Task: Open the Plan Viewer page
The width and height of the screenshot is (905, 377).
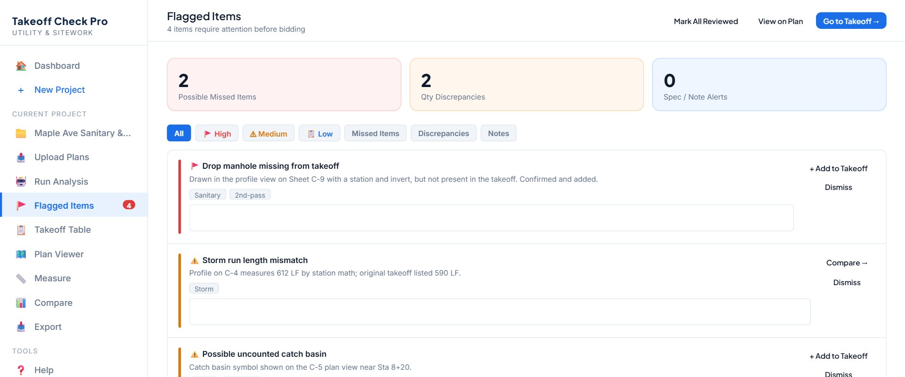Action: 74,254
